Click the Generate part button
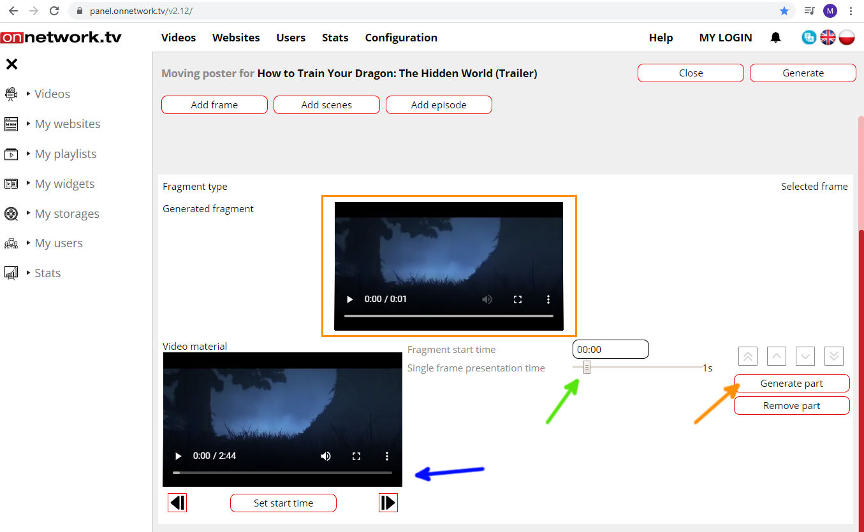This screenshot has width=864, height=532. [792, 384]
